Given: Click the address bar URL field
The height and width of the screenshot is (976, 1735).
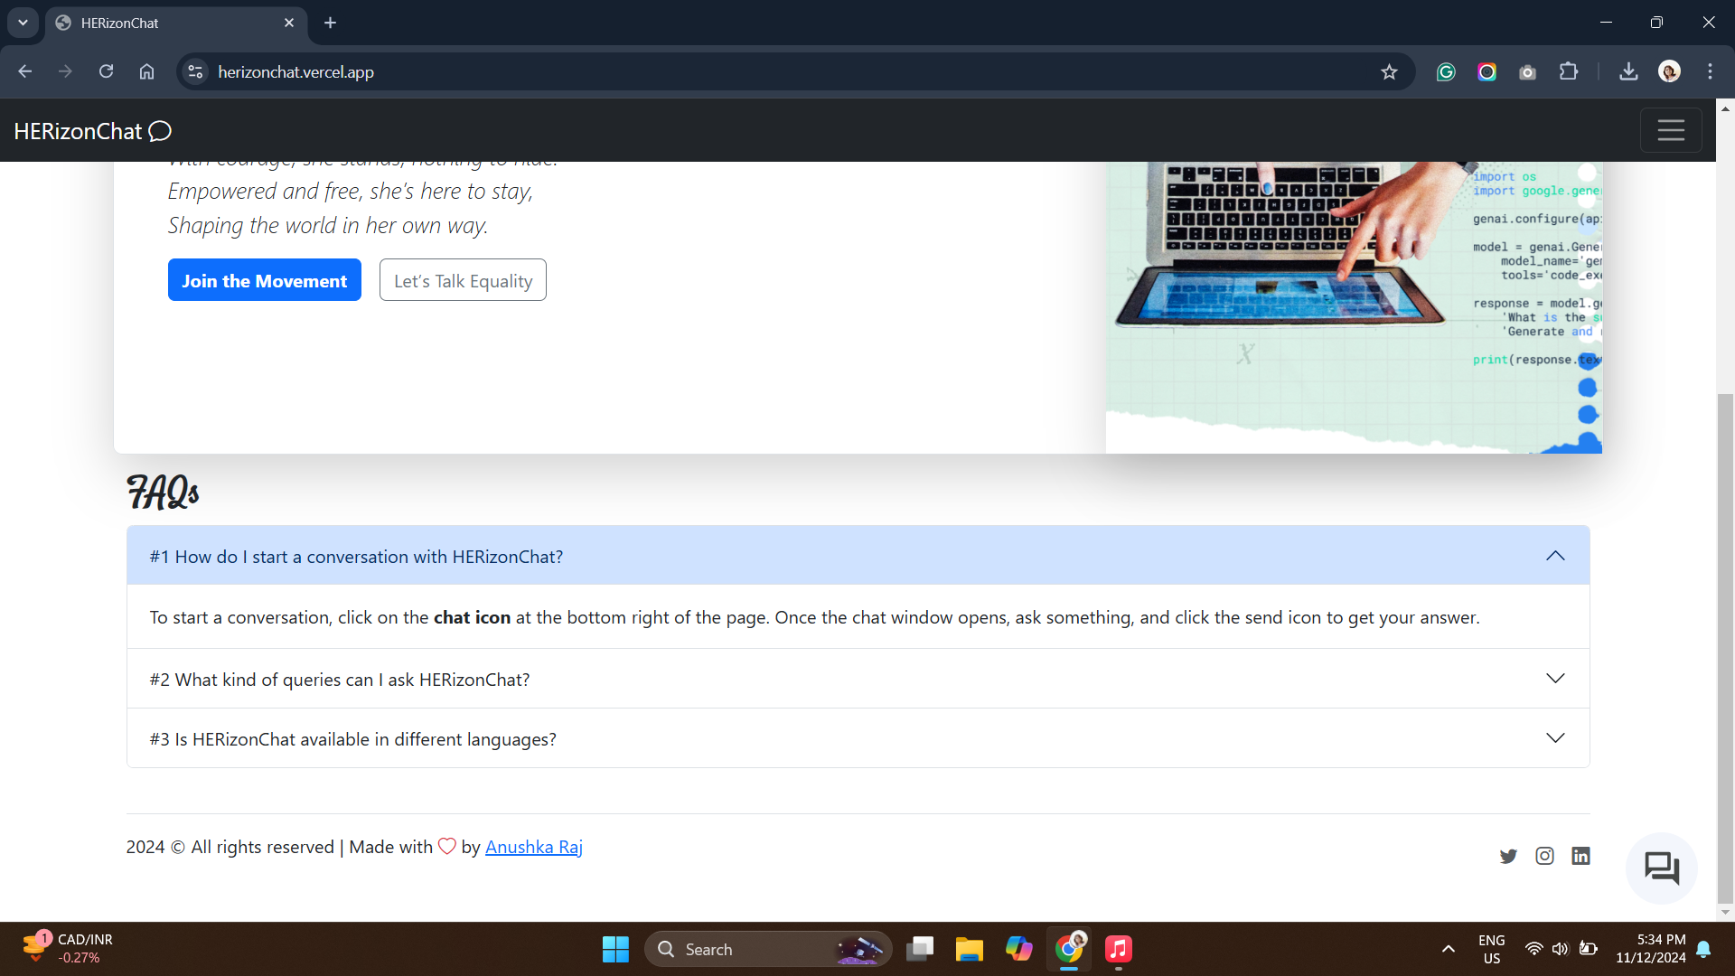Looking at the screenshot, I should click(x=723, y=72).
